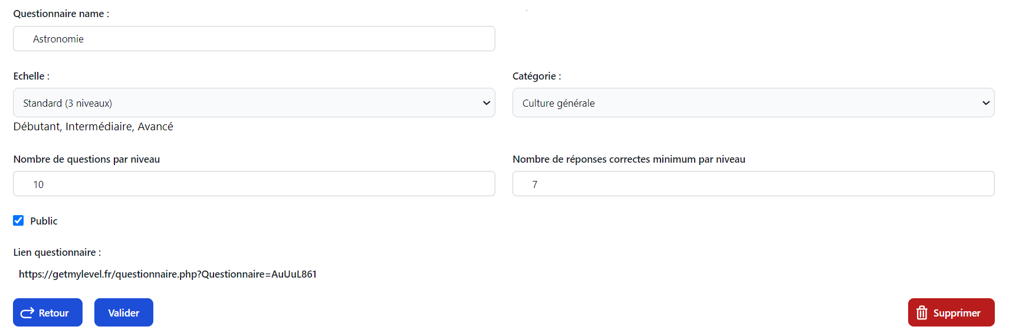Screen dimensions: 1019x333
Task: Click the questions par niveau field showing 10
Action: pyautogui.click(x=254, y=184)
